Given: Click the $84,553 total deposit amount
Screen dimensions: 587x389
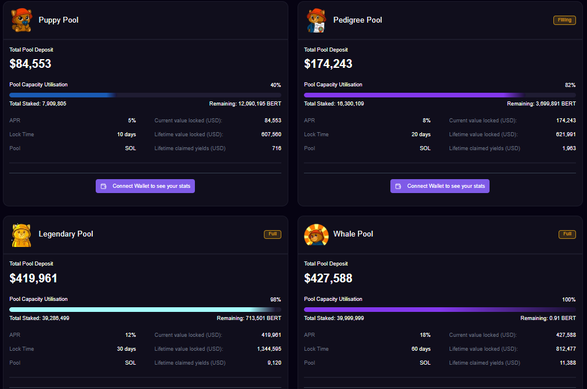Looking at the screenshot, I should (x=30, y=64).
